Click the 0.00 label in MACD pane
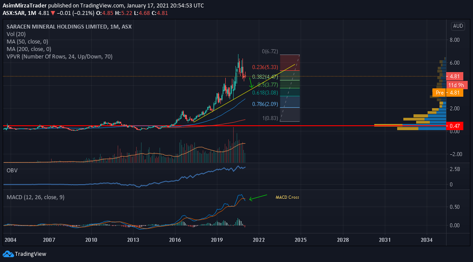 coord(454,226)
